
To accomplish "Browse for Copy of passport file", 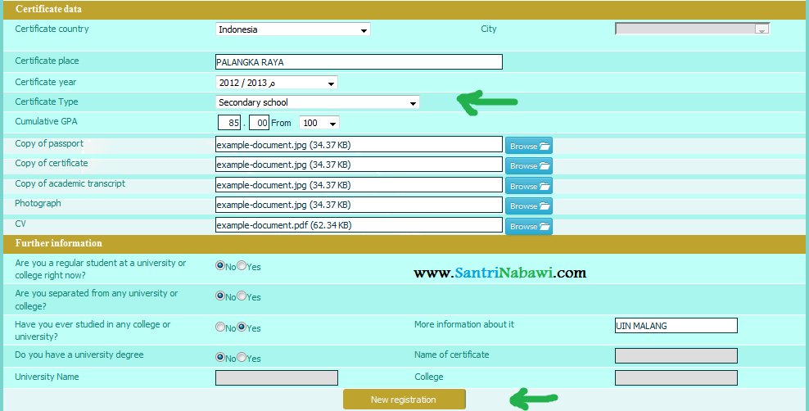I will [529, 146].
